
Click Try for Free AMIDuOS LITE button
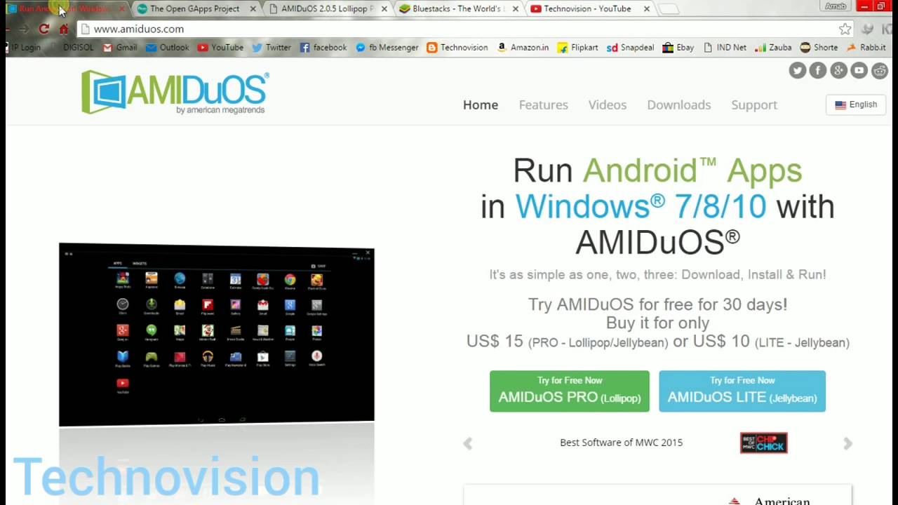[742, 391]
